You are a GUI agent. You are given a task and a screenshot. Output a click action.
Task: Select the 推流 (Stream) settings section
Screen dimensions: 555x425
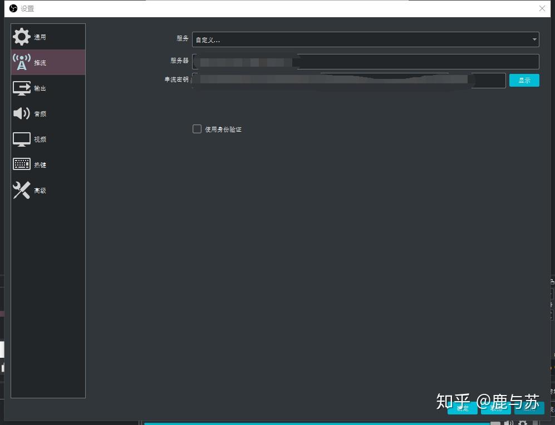pos(48,62)
